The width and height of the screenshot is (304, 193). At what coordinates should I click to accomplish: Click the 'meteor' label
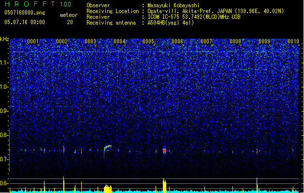click(x=69, y=15)
